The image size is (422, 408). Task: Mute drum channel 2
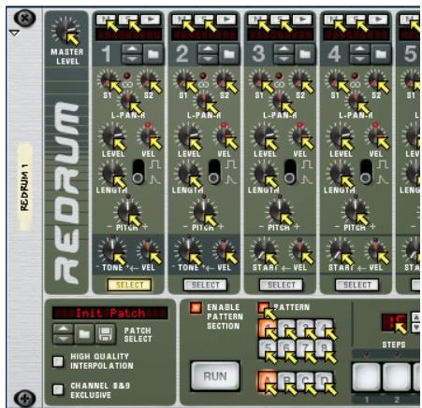coord(182,20)
